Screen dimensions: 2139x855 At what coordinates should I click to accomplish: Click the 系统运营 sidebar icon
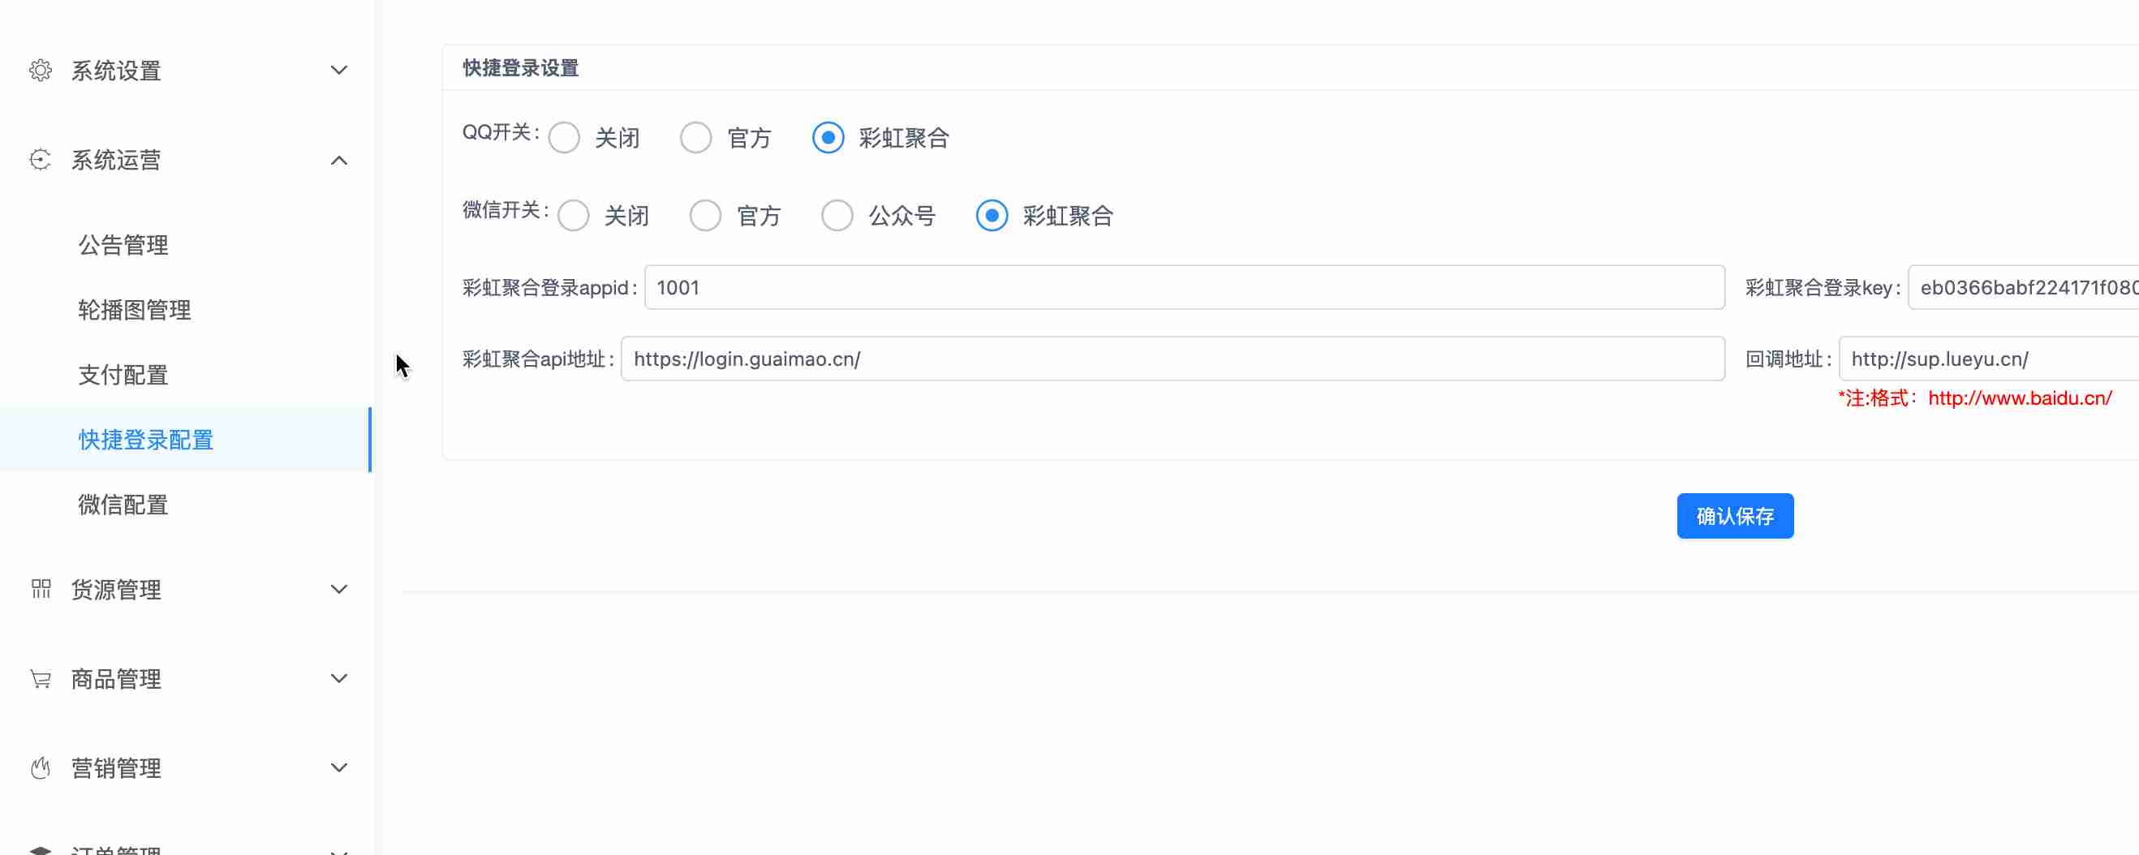40,159
